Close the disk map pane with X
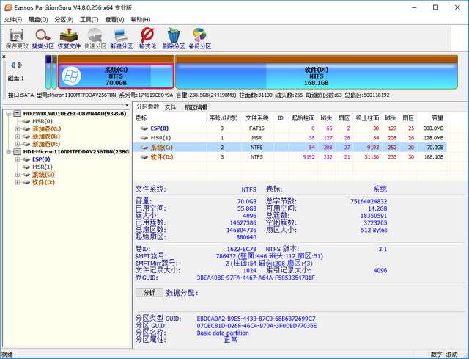The image size is (469, 359). [x=4, y=57]
